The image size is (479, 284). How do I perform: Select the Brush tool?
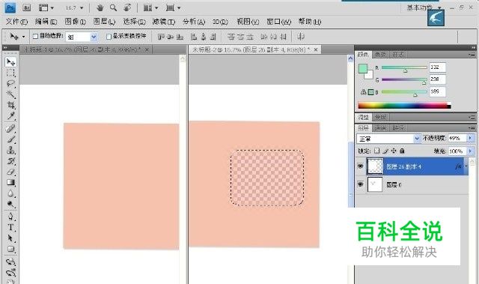click(x=10, y=139)
